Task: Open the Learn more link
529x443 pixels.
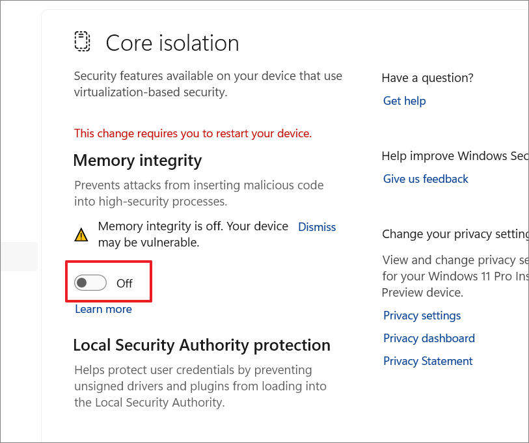Action: pyautogui.click(x=103, y=309)
